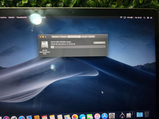The height and width of the screenshot is (119, 159).
Task: Switch to the Resumen tab
Action: click(x=55, y=37)
